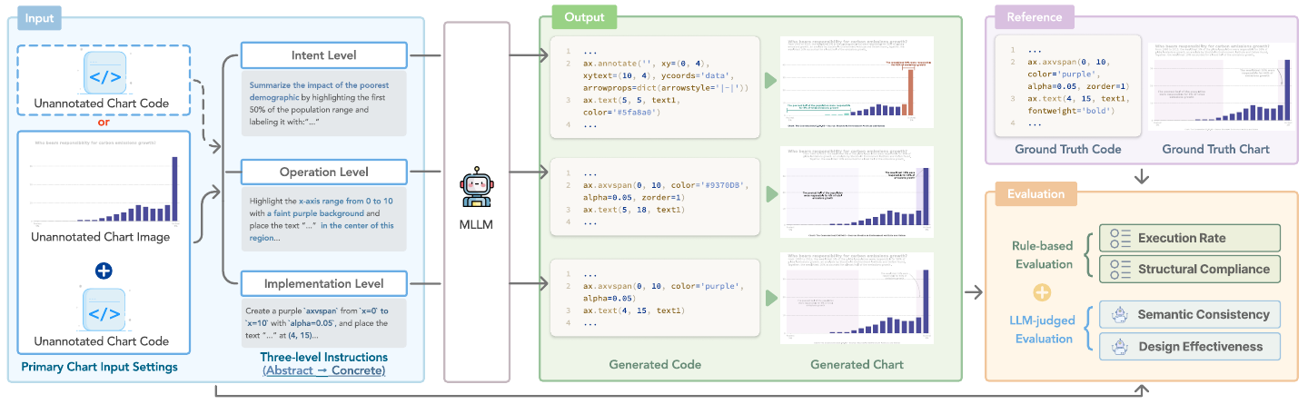Click the green arrow beside the bottom output code block

click(772, 296)
